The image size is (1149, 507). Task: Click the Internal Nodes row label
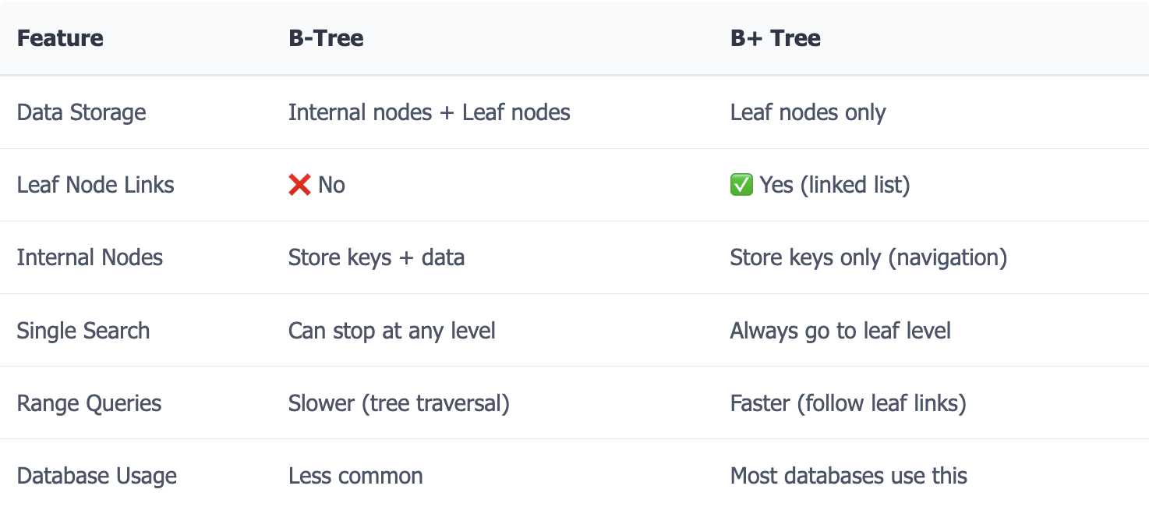pos(90,257)
